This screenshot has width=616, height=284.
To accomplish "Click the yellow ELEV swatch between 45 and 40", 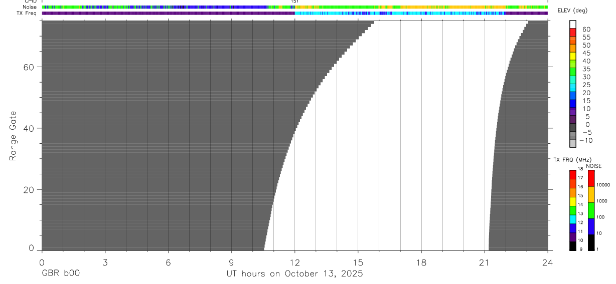I will point(573,57).
